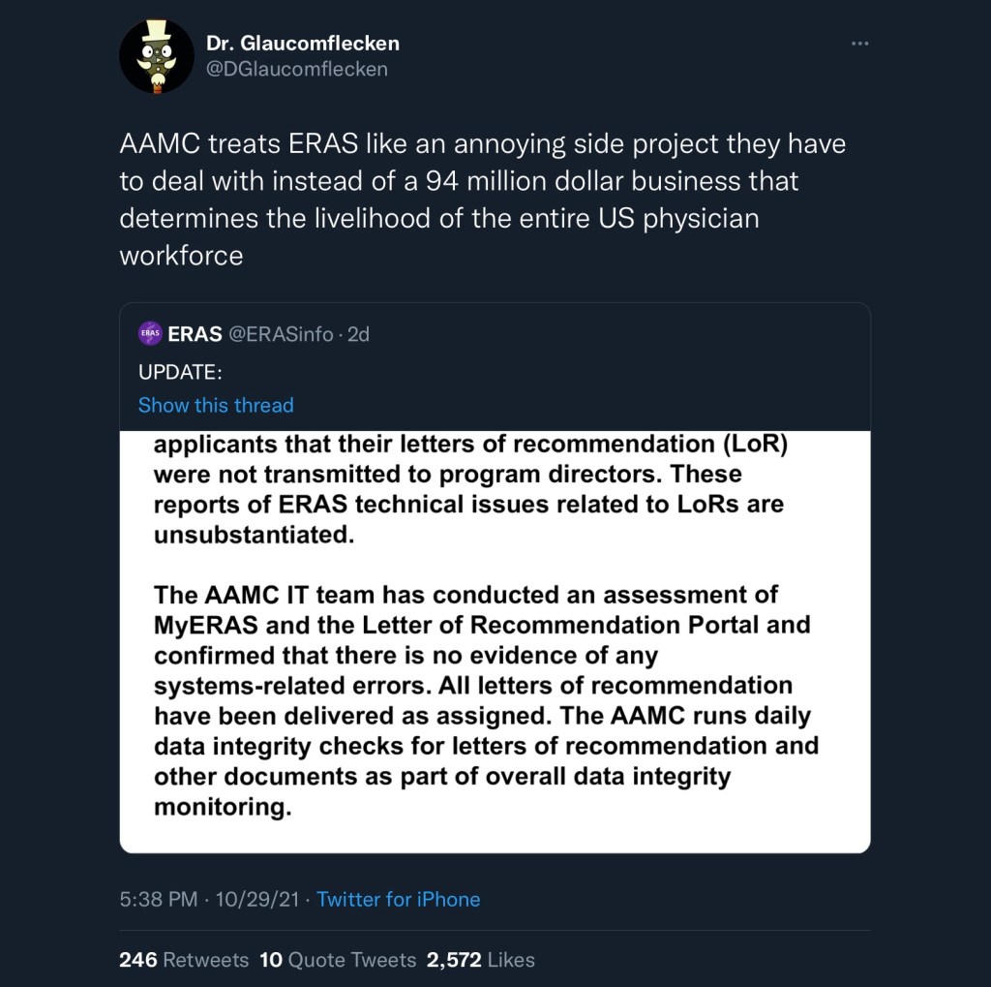Screen dimensions: 991x987
Task: Click the main tweet text about AAMC
Action: [482, 200]
